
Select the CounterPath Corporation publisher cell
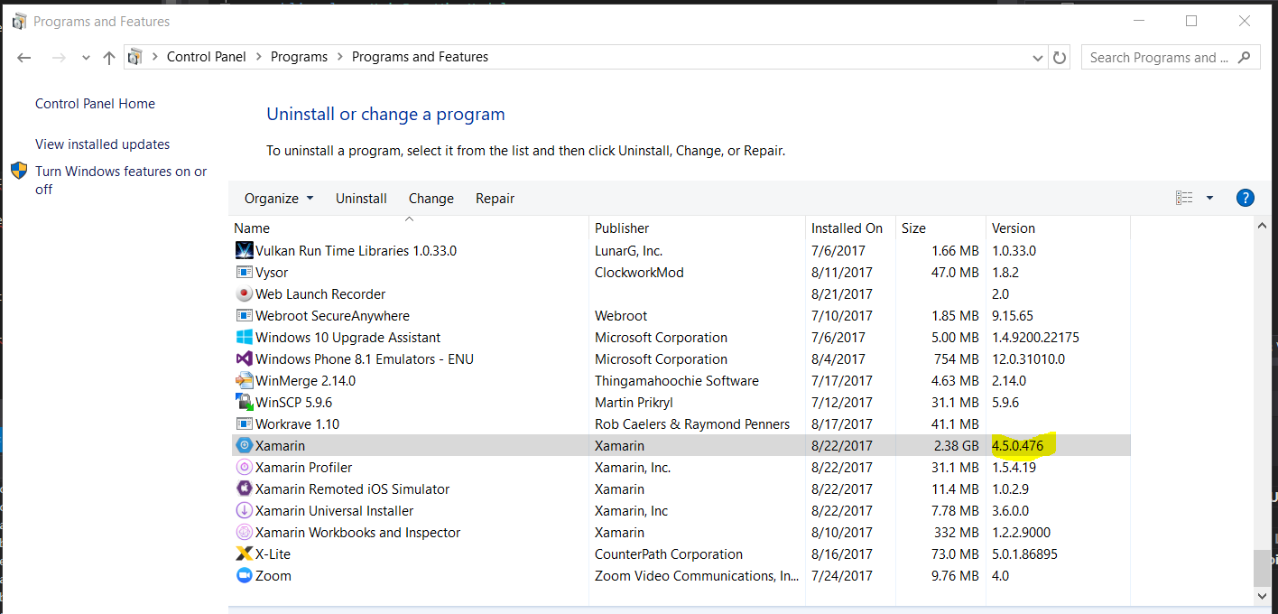(669, 554)
